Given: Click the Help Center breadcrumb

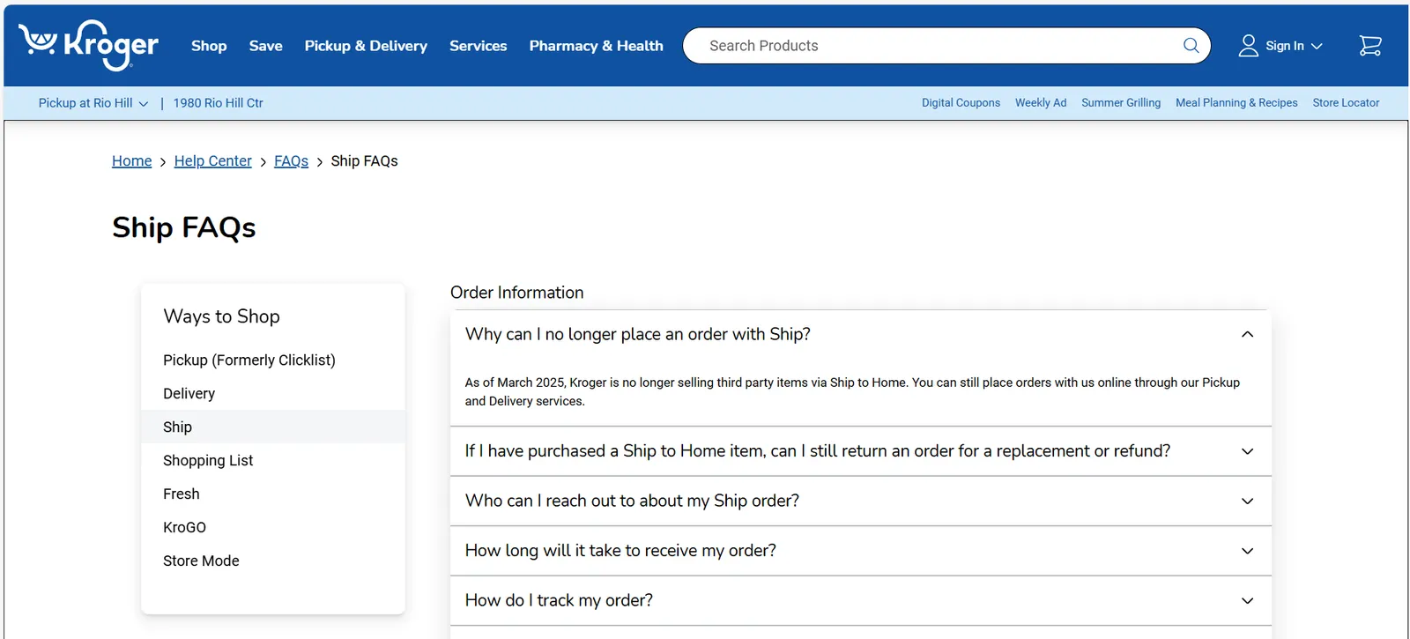Looking at the screenshot, I should [x=213, y=161].
